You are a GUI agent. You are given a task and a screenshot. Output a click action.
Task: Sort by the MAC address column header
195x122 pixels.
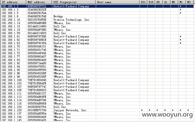point(39,2)
